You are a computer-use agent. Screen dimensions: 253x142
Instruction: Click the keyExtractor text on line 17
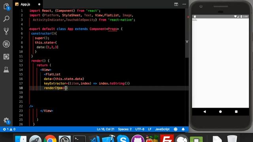tap(55, 83)
